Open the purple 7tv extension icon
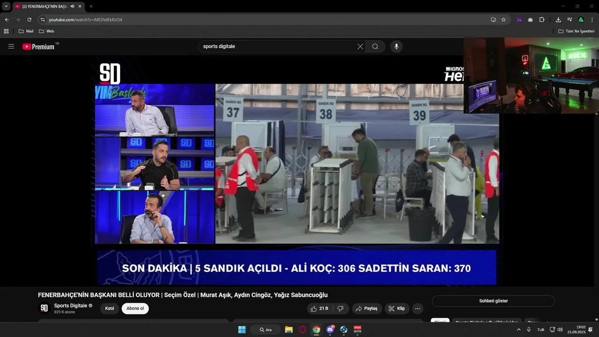This screenshot has width=599, height=337. tap(519, 20)
